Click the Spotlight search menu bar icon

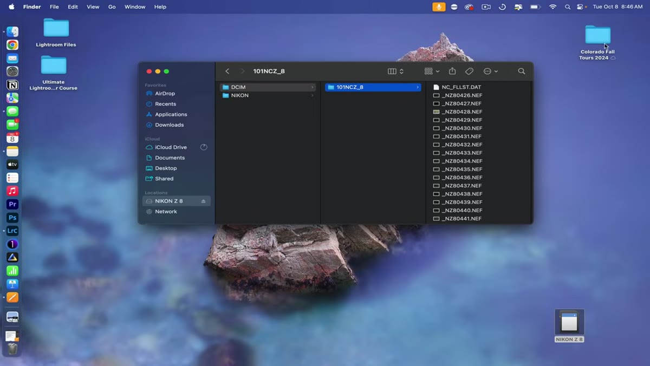click(x=568, y=7)
